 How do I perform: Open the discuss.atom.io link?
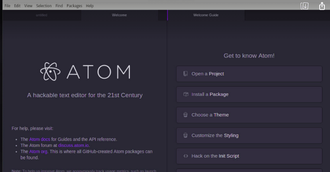[x=73, y=145]
